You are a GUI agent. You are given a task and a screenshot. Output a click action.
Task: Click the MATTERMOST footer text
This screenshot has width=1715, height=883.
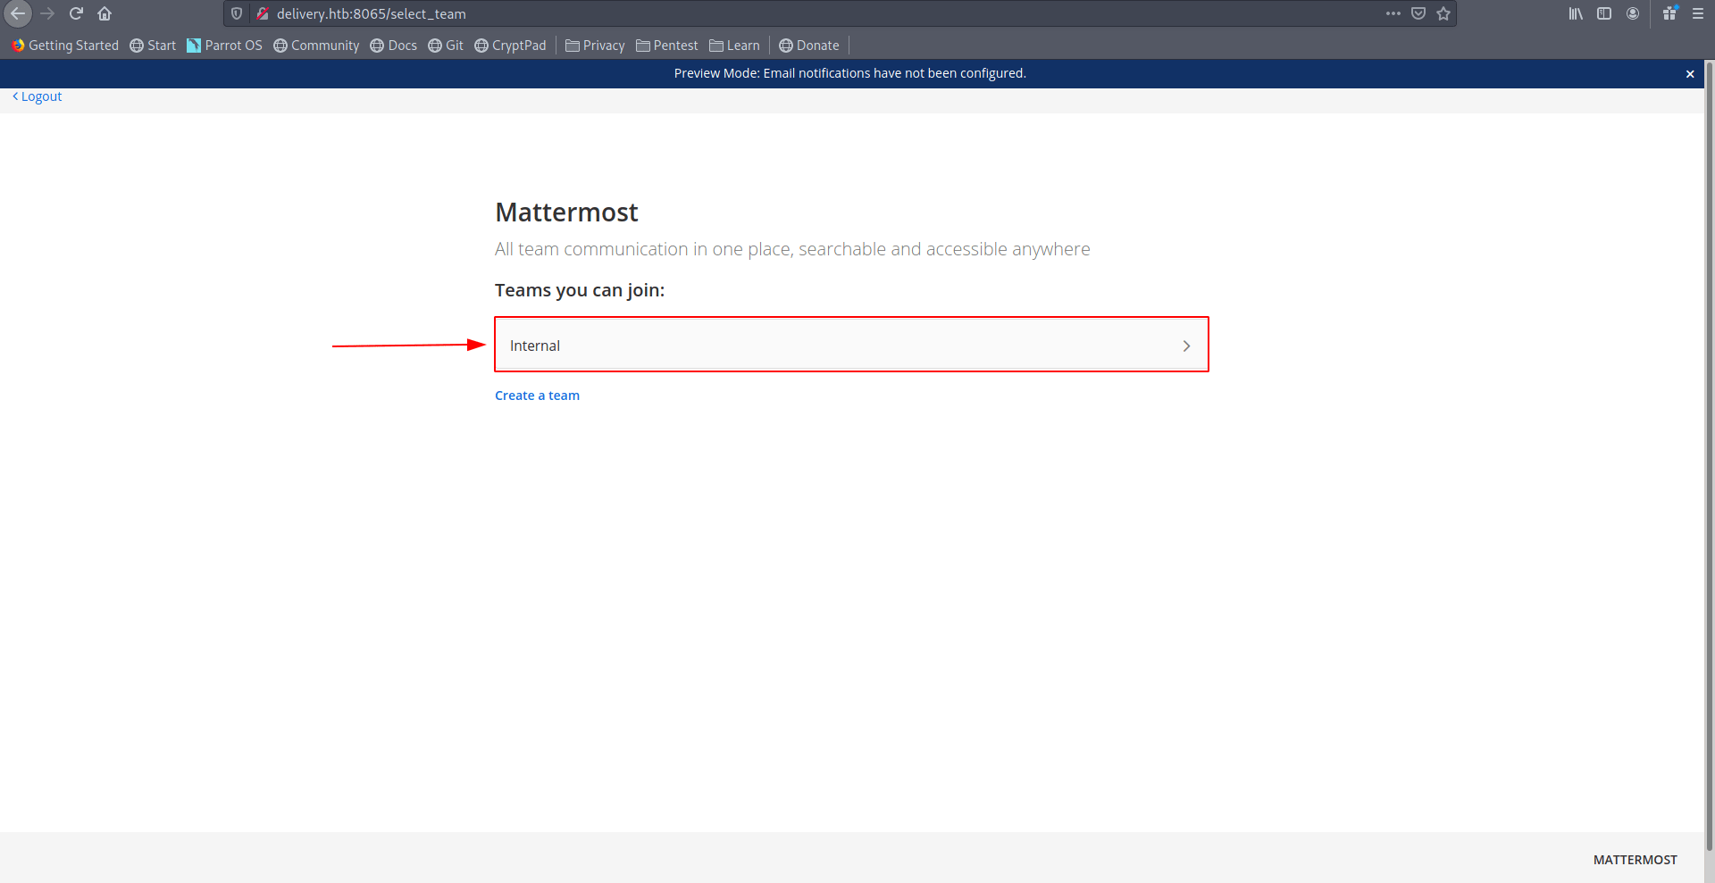pos(1635,860)
